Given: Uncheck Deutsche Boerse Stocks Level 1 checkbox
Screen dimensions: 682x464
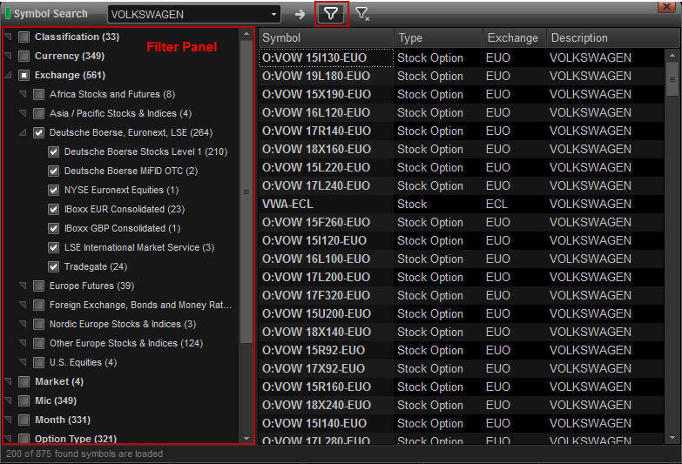Looking at the screenshot, I should tap(53, 151).
